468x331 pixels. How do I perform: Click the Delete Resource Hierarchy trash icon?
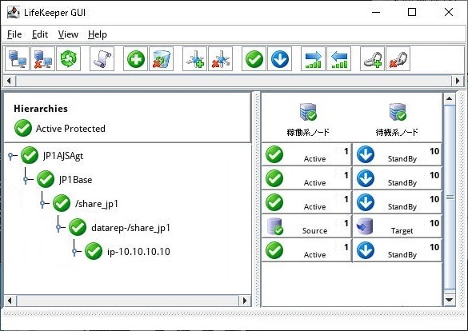click(x=161, y=58)
